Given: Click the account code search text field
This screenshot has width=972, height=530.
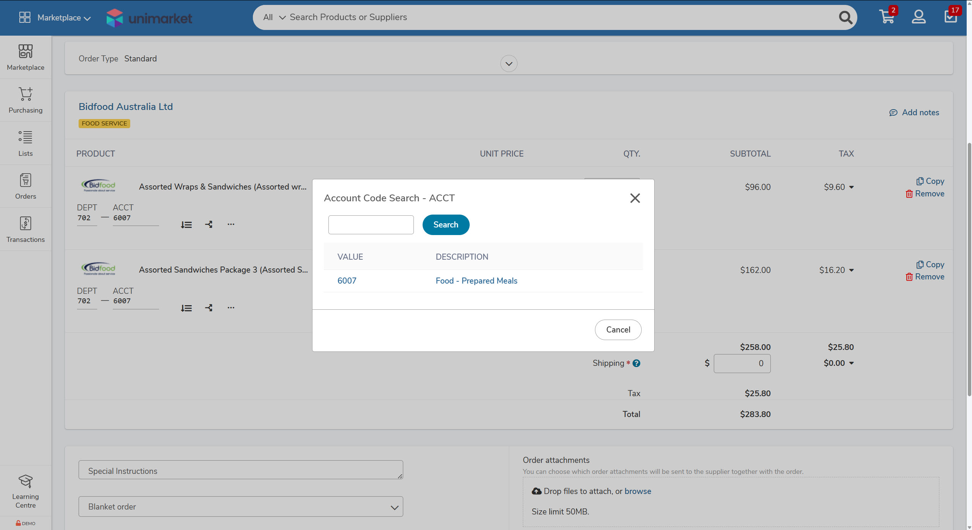Looking at the screenshot, I should tap(371, 225).
